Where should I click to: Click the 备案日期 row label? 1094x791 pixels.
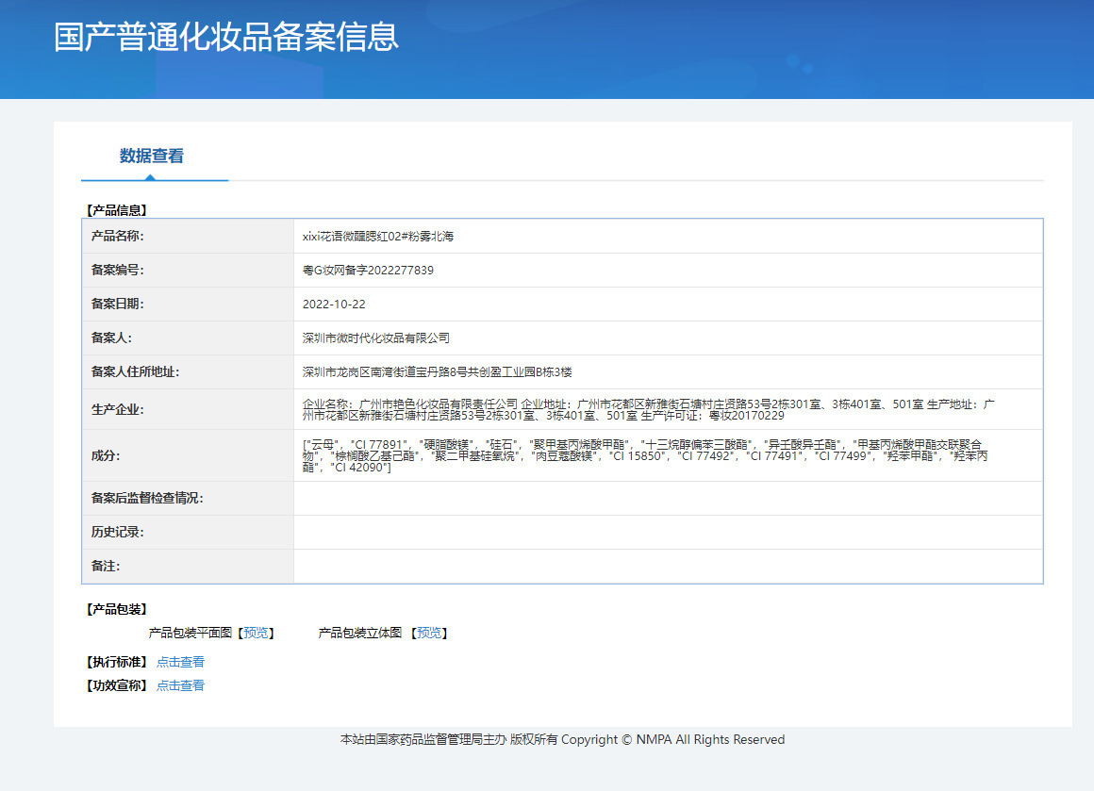[117, 305]
